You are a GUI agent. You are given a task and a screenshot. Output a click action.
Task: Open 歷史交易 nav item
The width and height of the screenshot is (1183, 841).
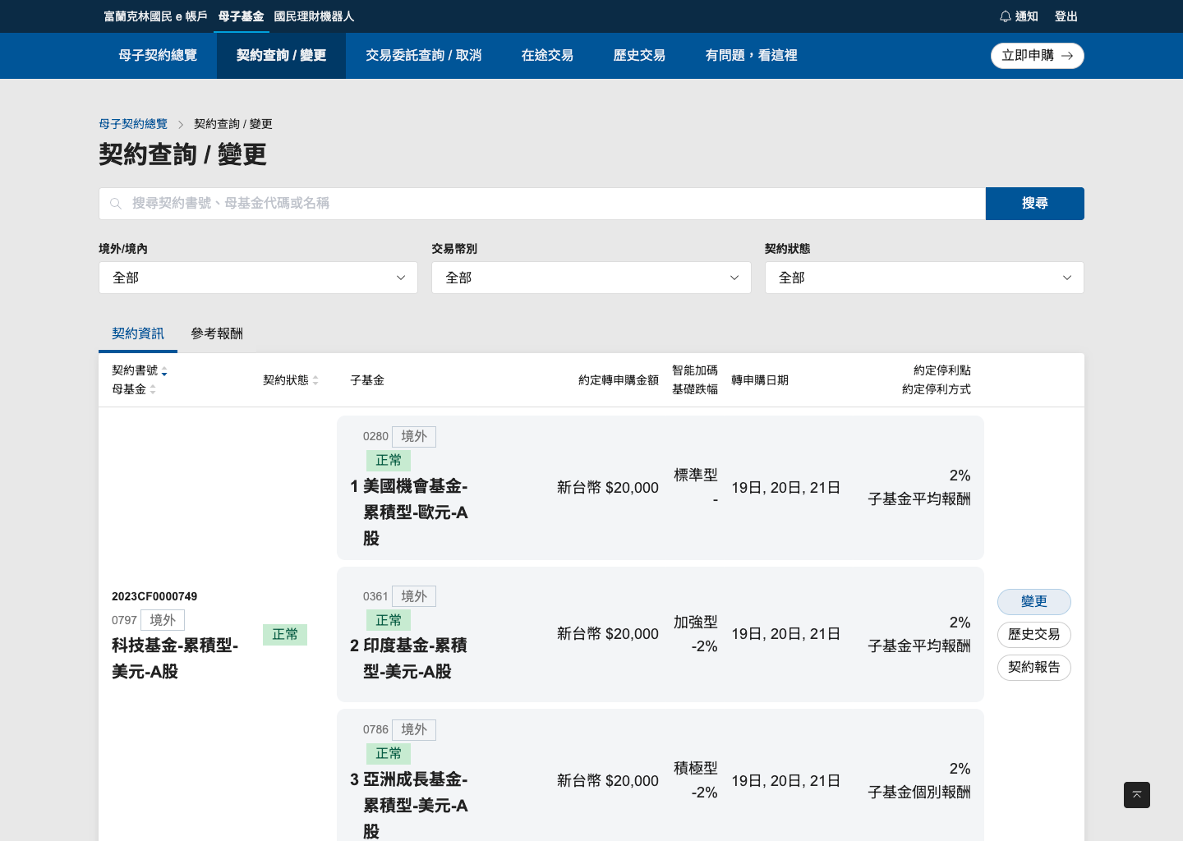(x=639, y=56)
